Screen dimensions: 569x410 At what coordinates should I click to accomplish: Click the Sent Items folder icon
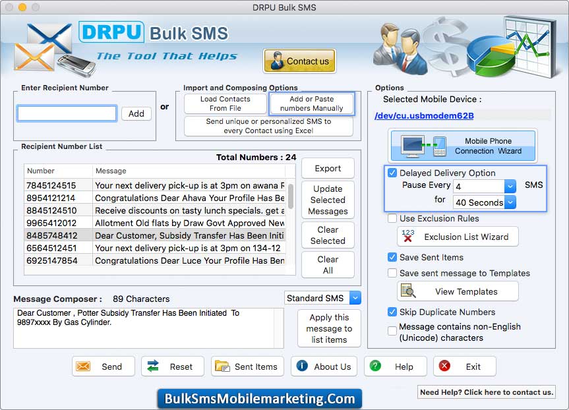point(222,366)
